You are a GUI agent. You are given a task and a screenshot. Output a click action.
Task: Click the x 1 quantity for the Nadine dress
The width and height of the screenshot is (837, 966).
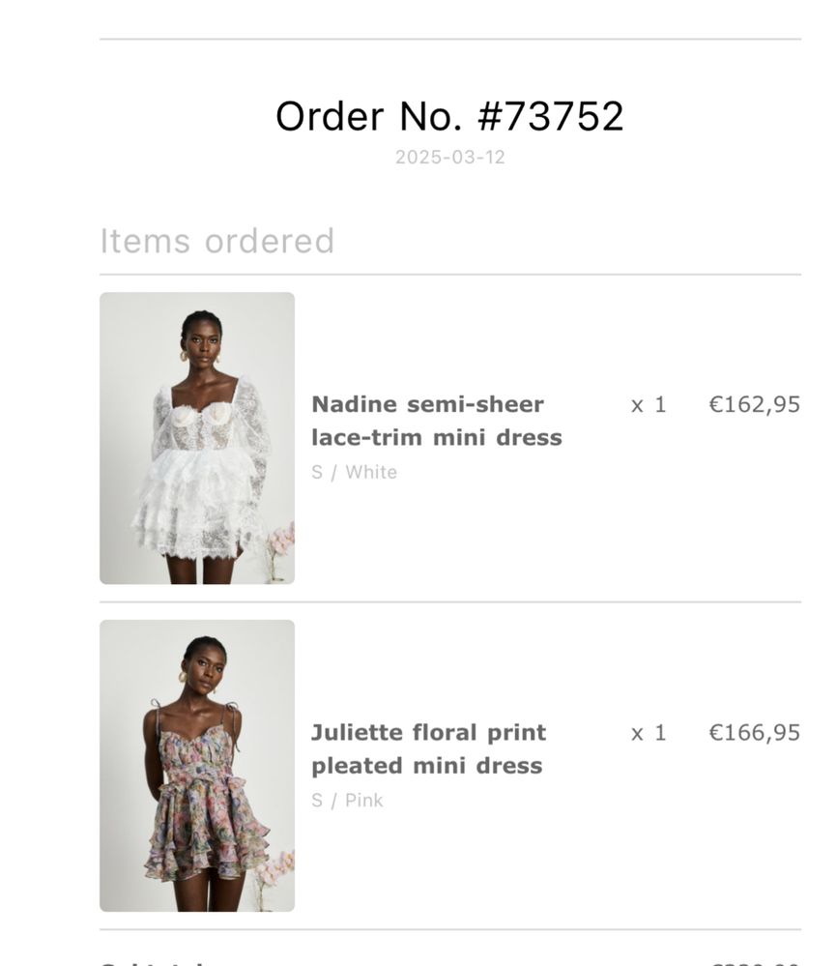coord(649,405)
